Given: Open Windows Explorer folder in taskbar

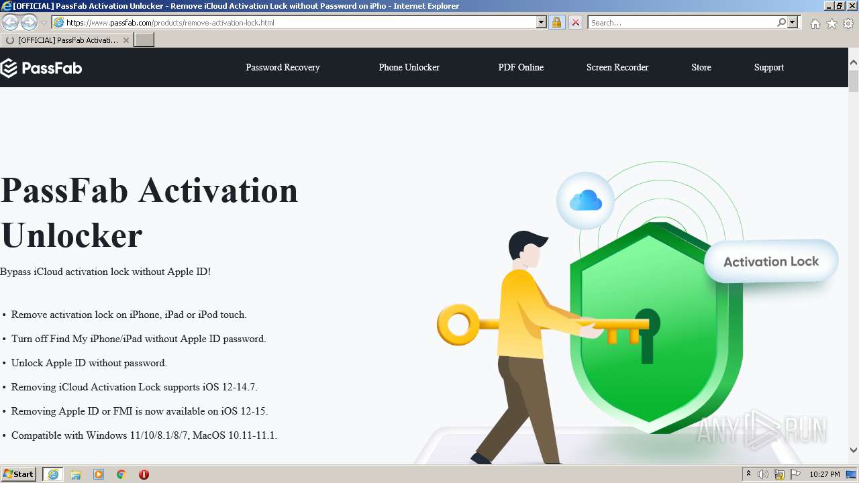Looking at the screenshot, I should 76,474.
